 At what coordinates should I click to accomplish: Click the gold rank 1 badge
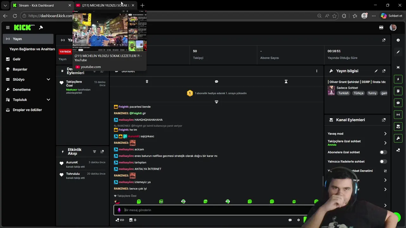pyautogui.click(x=190, y=93)
